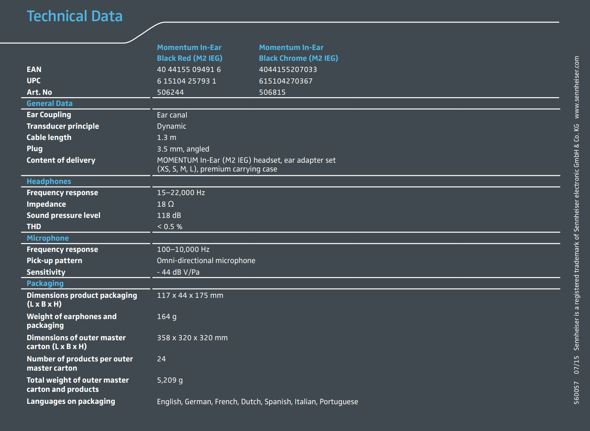This screenshot has height=431, width=590.
Task: Click the 'UPC' row label
Action: (34, 81)
